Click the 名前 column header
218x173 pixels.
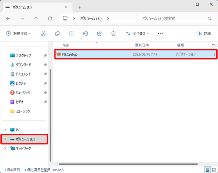coord(66,45)
